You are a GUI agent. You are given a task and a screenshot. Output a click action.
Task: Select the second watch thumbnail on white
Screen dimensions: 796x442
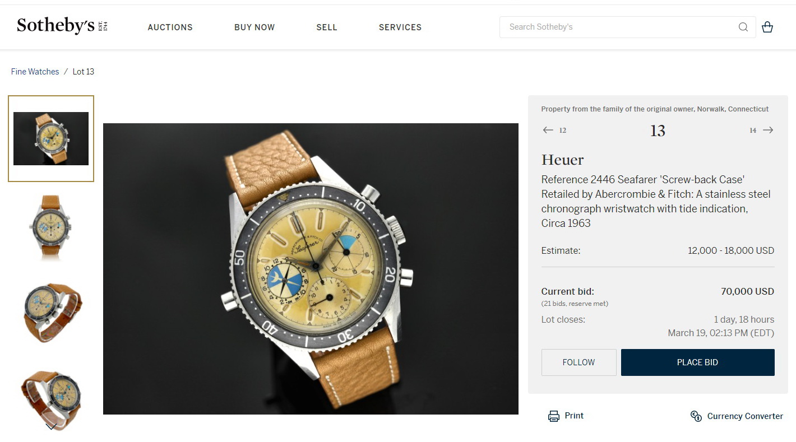pos(51,227)
